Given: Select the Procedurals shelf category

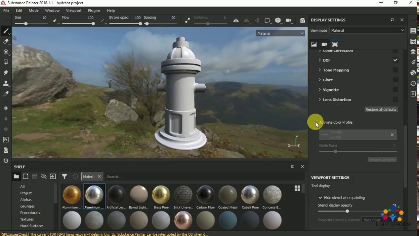Looking at the screenshot, I should tap(30, 213).
